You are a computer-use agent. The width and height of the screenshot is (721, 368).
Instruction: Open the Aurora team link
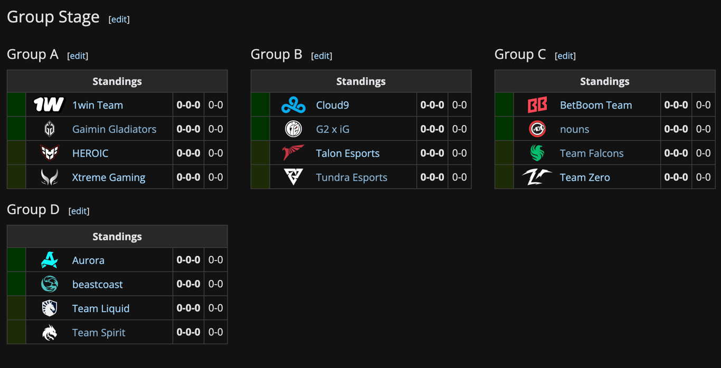[88, 260]
